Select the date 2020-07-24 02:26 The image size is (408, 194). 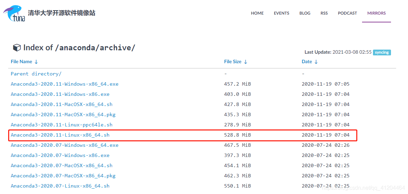326,145
